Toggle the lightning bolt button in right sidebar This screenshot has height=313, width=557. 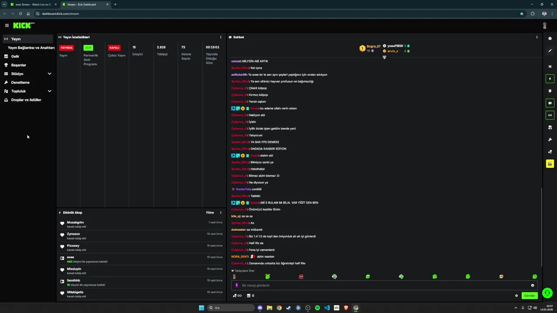(550, 79)
